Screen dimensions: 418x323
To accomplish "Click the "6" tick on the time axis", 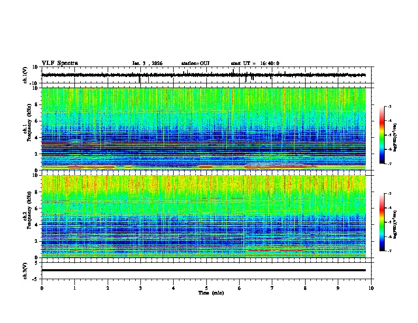I will (240, 288).
